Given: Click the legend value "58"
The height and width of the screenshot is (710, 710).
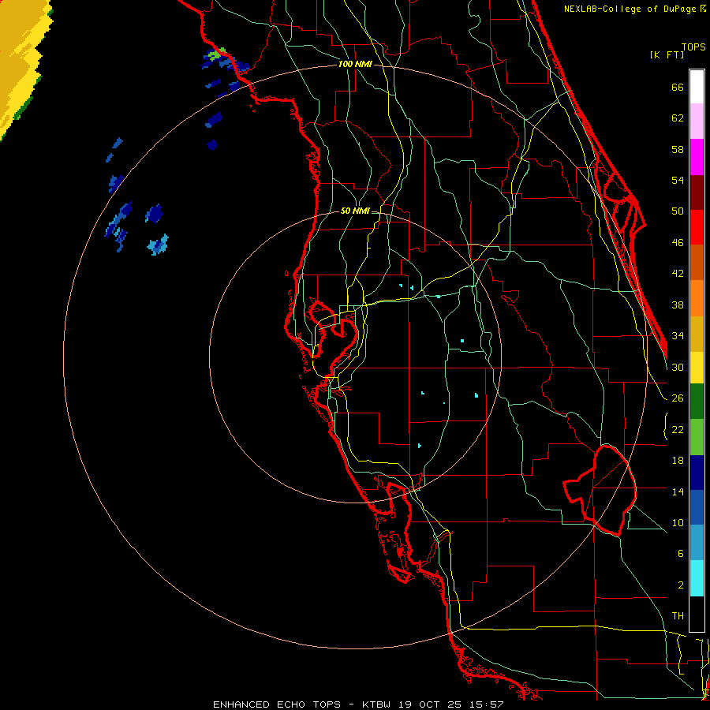Looking at the screenshot, I should click(678, 149).
